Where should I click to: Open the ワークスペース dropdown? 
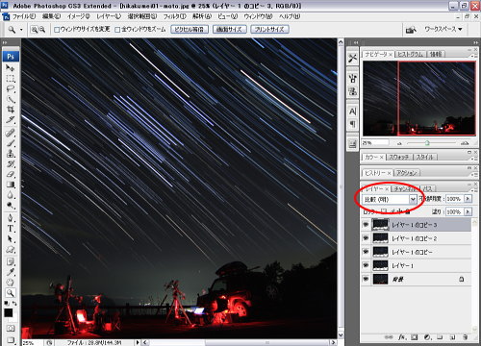coord(443,29)
